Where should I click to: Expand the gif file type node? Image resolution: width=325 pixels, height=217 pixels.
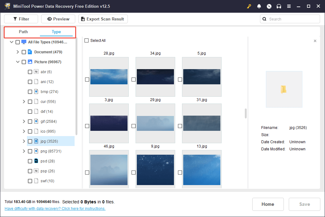coord(24,122)
